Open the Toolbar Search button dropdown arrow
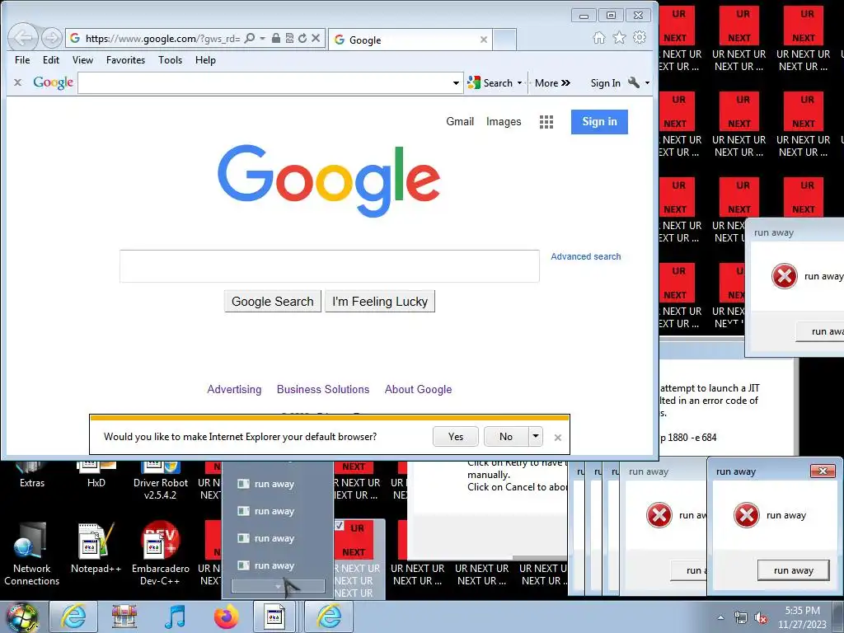 tap(519, 83)
